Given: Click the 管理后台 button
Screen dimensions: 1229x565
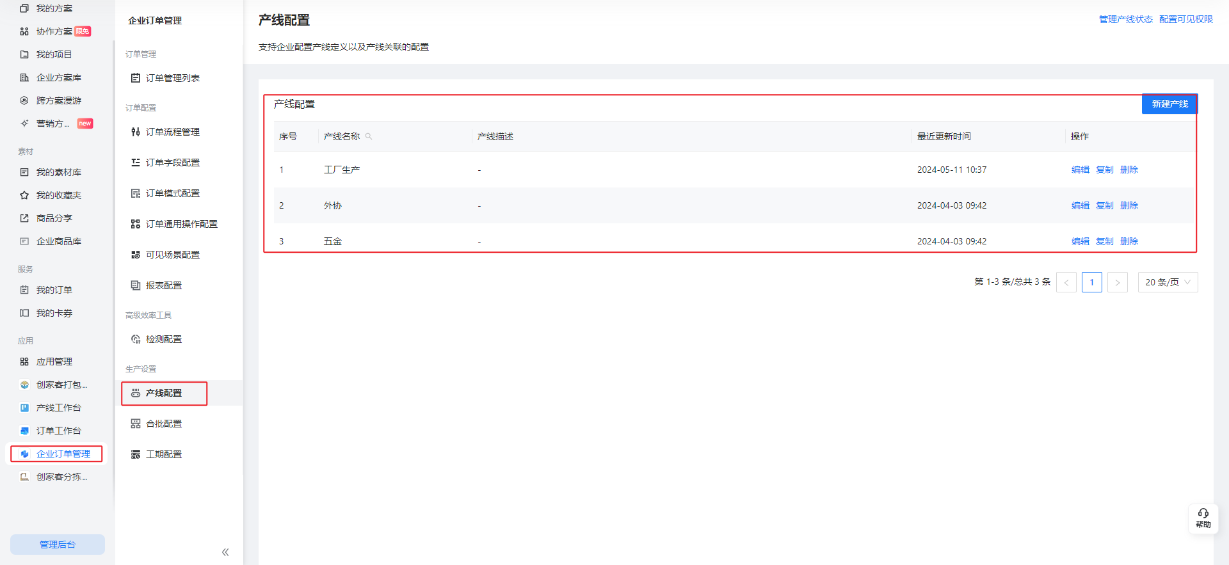Looking at the screenshot, I should (x=58, y=545).
